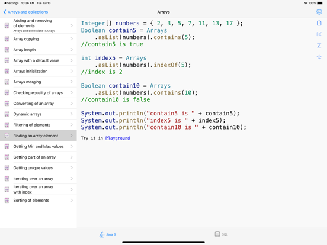Expand the Array length chevron
This screenshot has width=327, height=245.
point(72,50)
